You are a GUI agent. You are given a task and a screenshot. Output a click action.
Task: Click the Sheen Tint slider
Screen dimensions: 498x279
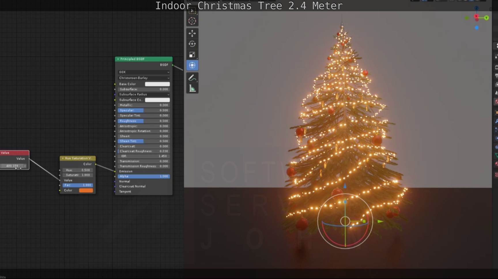tap(144, 141)
